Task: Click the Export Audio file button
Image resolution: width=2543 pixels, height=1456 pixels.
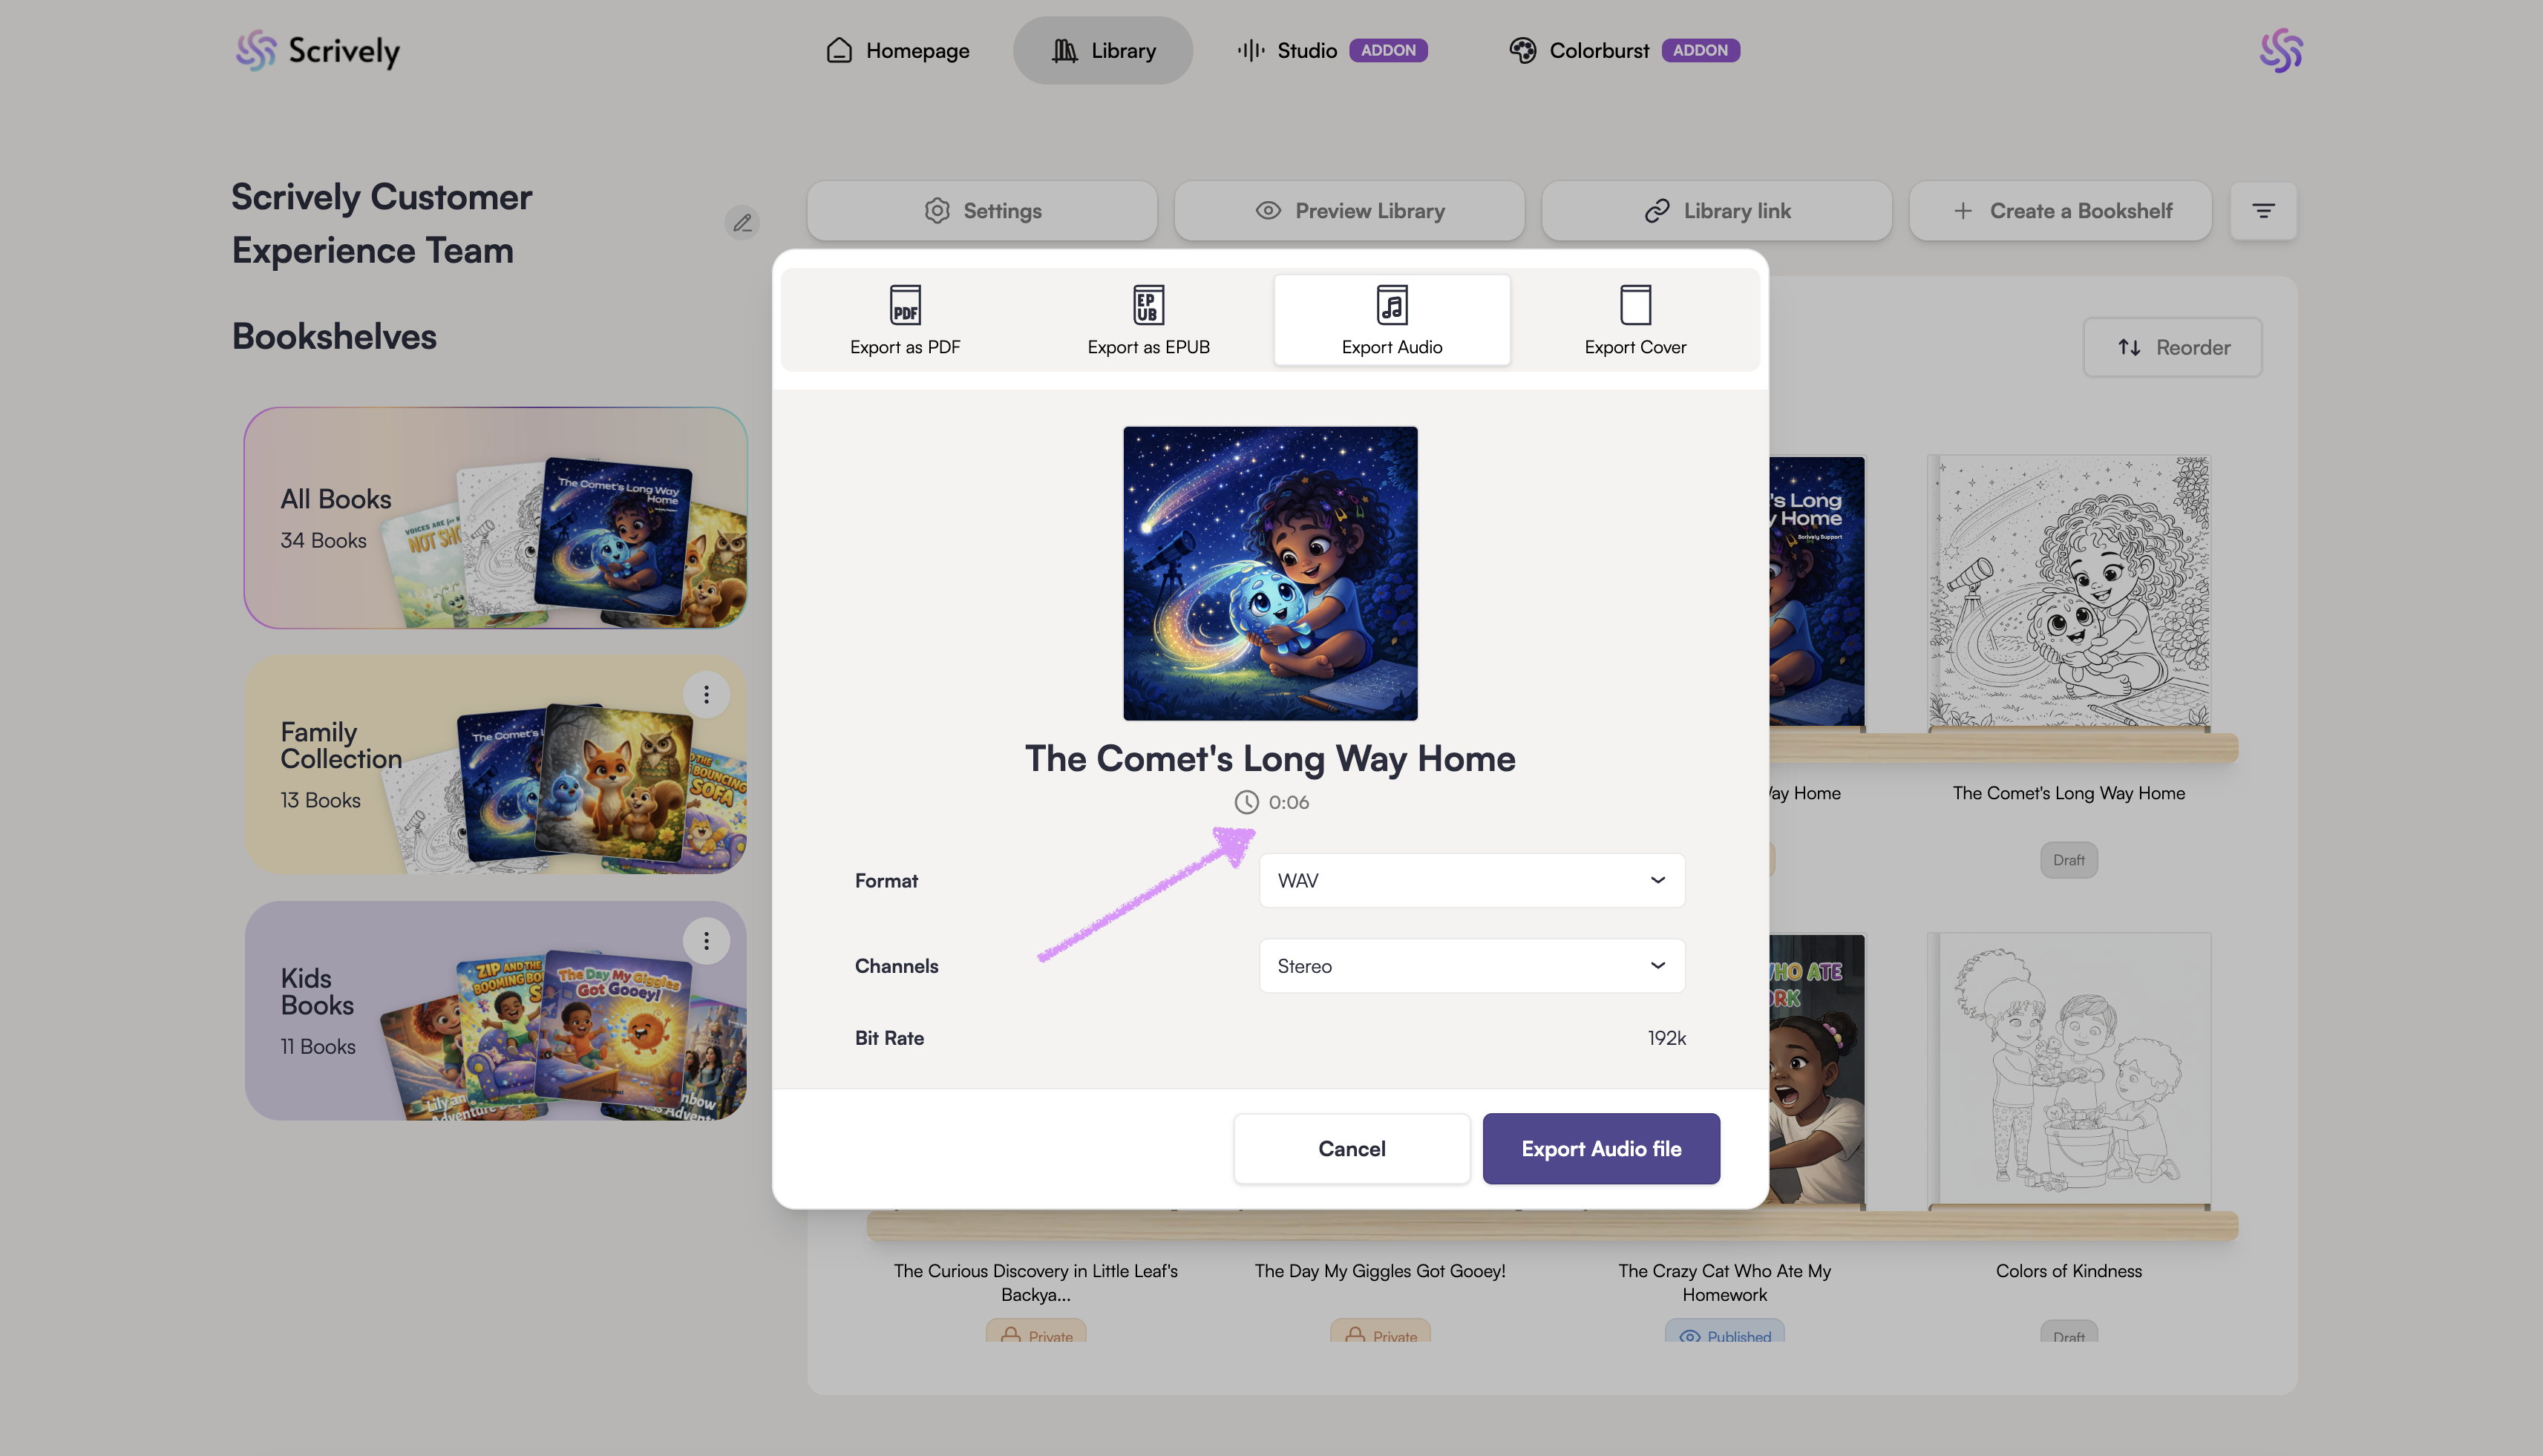Action: click(x=1600, y=1149)
